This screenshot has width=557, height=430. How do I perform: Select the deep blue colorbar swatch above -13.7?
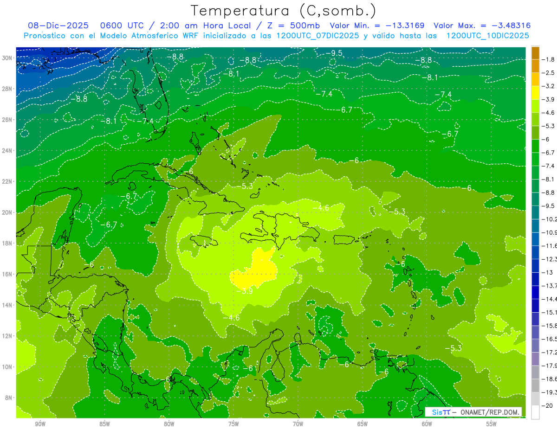click(535, 279)
